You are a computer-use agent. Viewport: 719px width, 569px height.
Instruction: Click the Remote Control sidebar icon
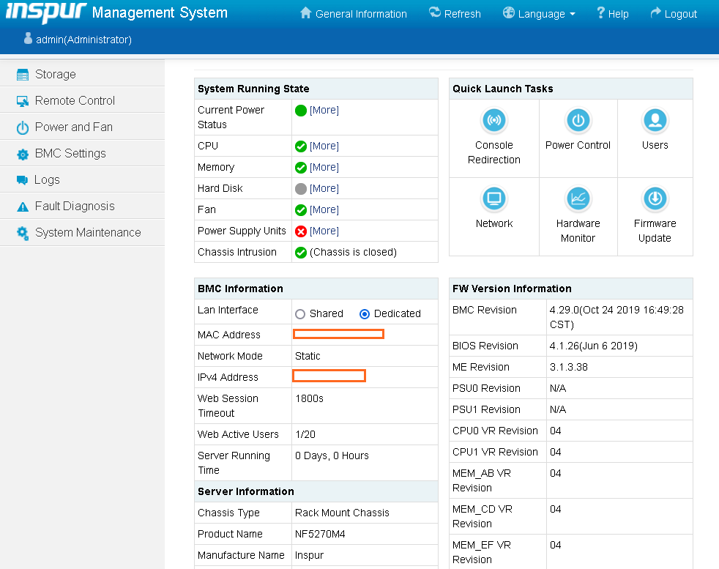(x=23, y=101)
